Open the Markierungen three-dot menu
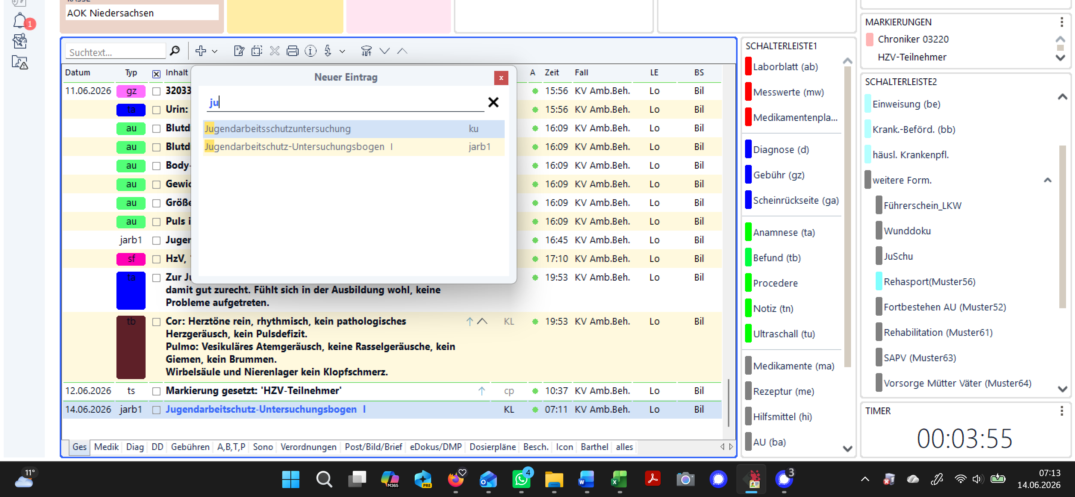Viewport: 1075px width, 497px height. (x=1061, y=22)
